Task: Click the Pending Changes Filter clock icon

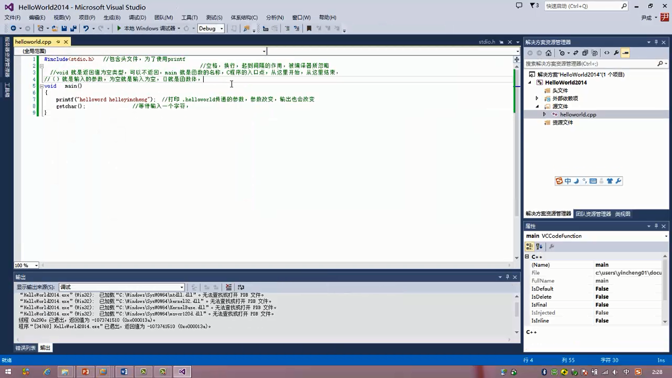Action: click(x=562, y=53)
